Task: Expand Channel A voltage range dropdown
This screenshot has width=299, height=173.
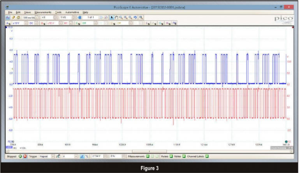Action: [x=26, y=23]
